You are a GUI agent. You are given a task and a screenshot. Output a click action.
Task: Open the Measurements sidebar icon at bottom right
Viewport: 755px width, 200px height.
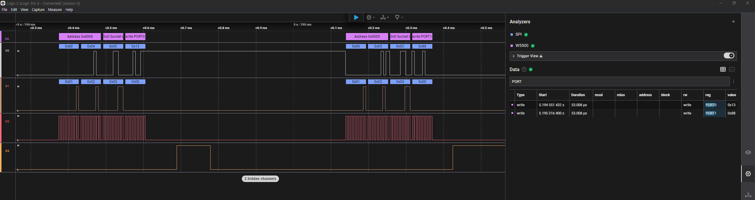748,195
